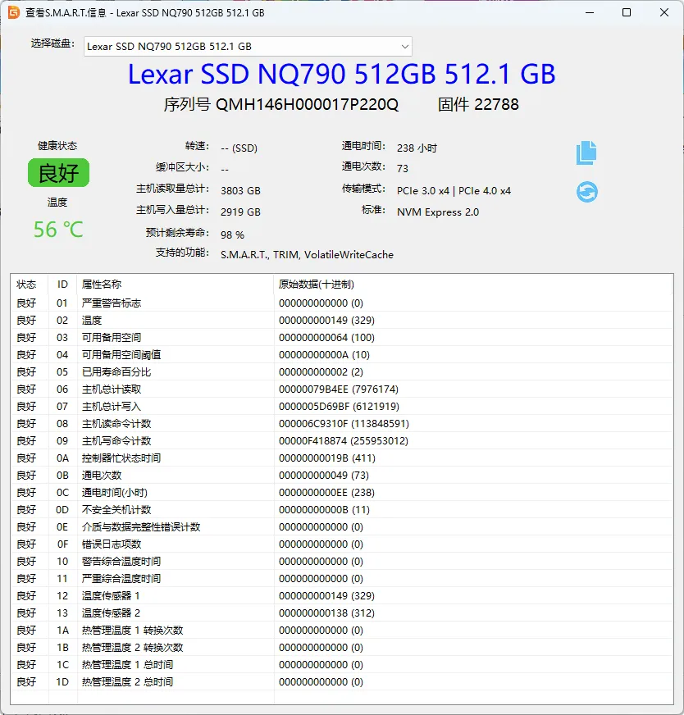Click the raw value 00000000019B (411)
This screenshot has width=684, height=715.
327,458
